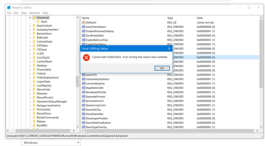
Task: Open the Favorites menu
Action: tap(34, 13)
